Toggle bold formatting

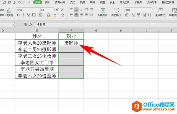[x=19, y=15]
